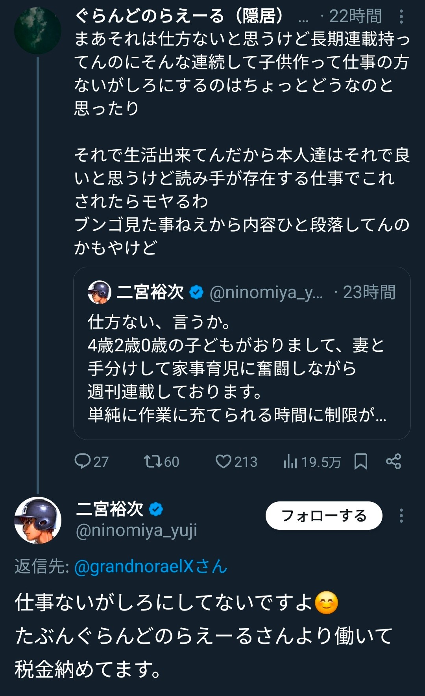The width and height of the screenshot is (425, 696).
Task: Tap the share icon on top tweet
Action: click(394, 461)
